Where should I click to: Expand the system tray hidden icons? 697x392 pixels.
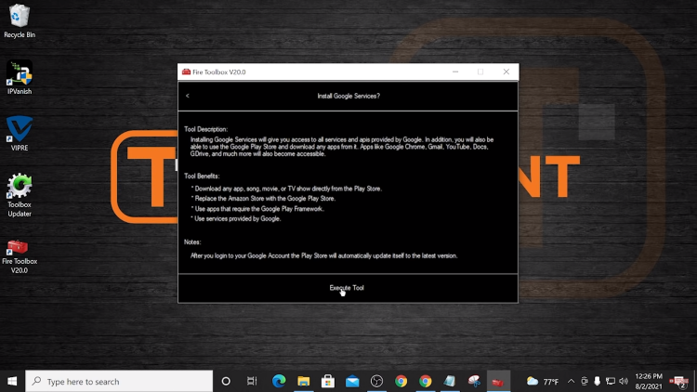[x=573, y=381]
